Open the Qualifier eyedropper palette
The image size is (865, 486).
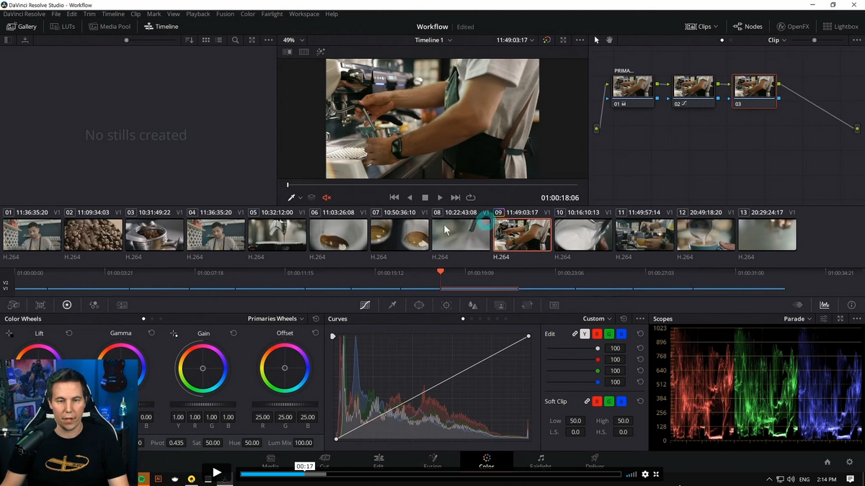pyautogui.click(x=392, y=305)
